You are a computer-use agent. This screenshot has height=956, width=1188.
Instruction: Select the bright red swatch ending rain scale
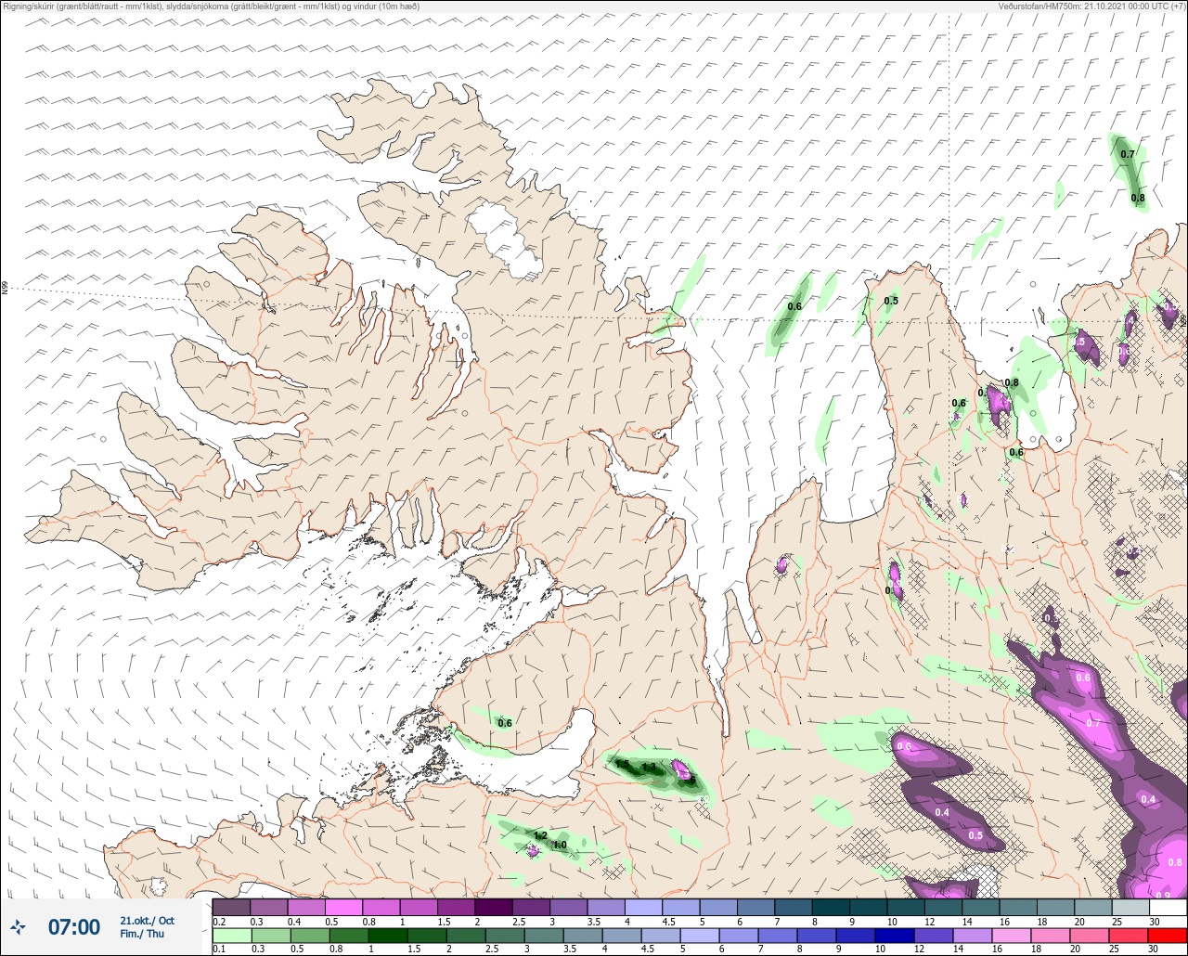[x=1167, y=936]
